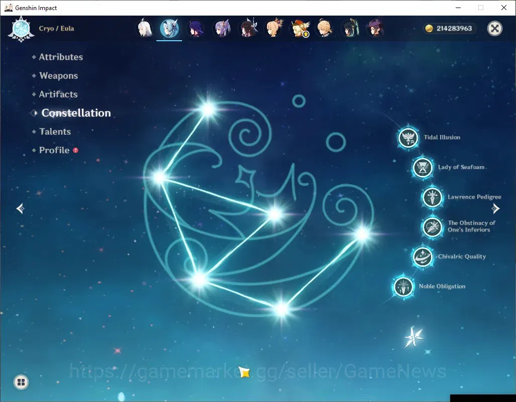Image resolution: width=516 pixels, height=402 pixels.
Task: Select the dark purple-haired Raiden portrait
Action: 196,28
